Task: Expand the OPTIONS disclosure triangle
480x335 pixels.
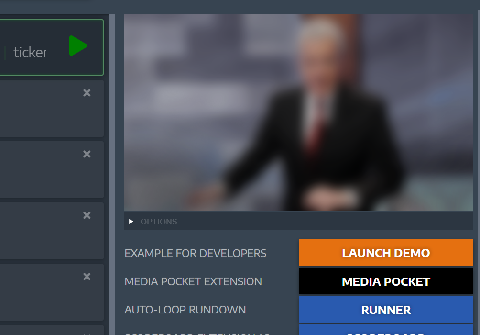Action: coord(131,221)
